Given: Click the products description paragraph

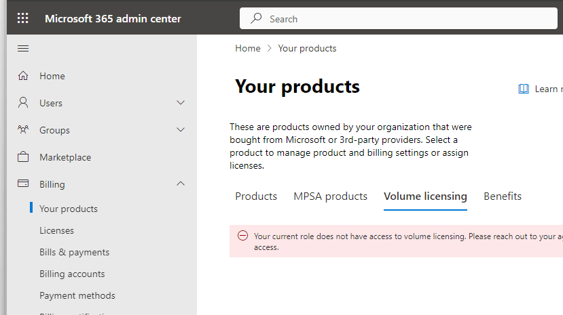Looking at the screenshot, I should click(x=350, y=146).
